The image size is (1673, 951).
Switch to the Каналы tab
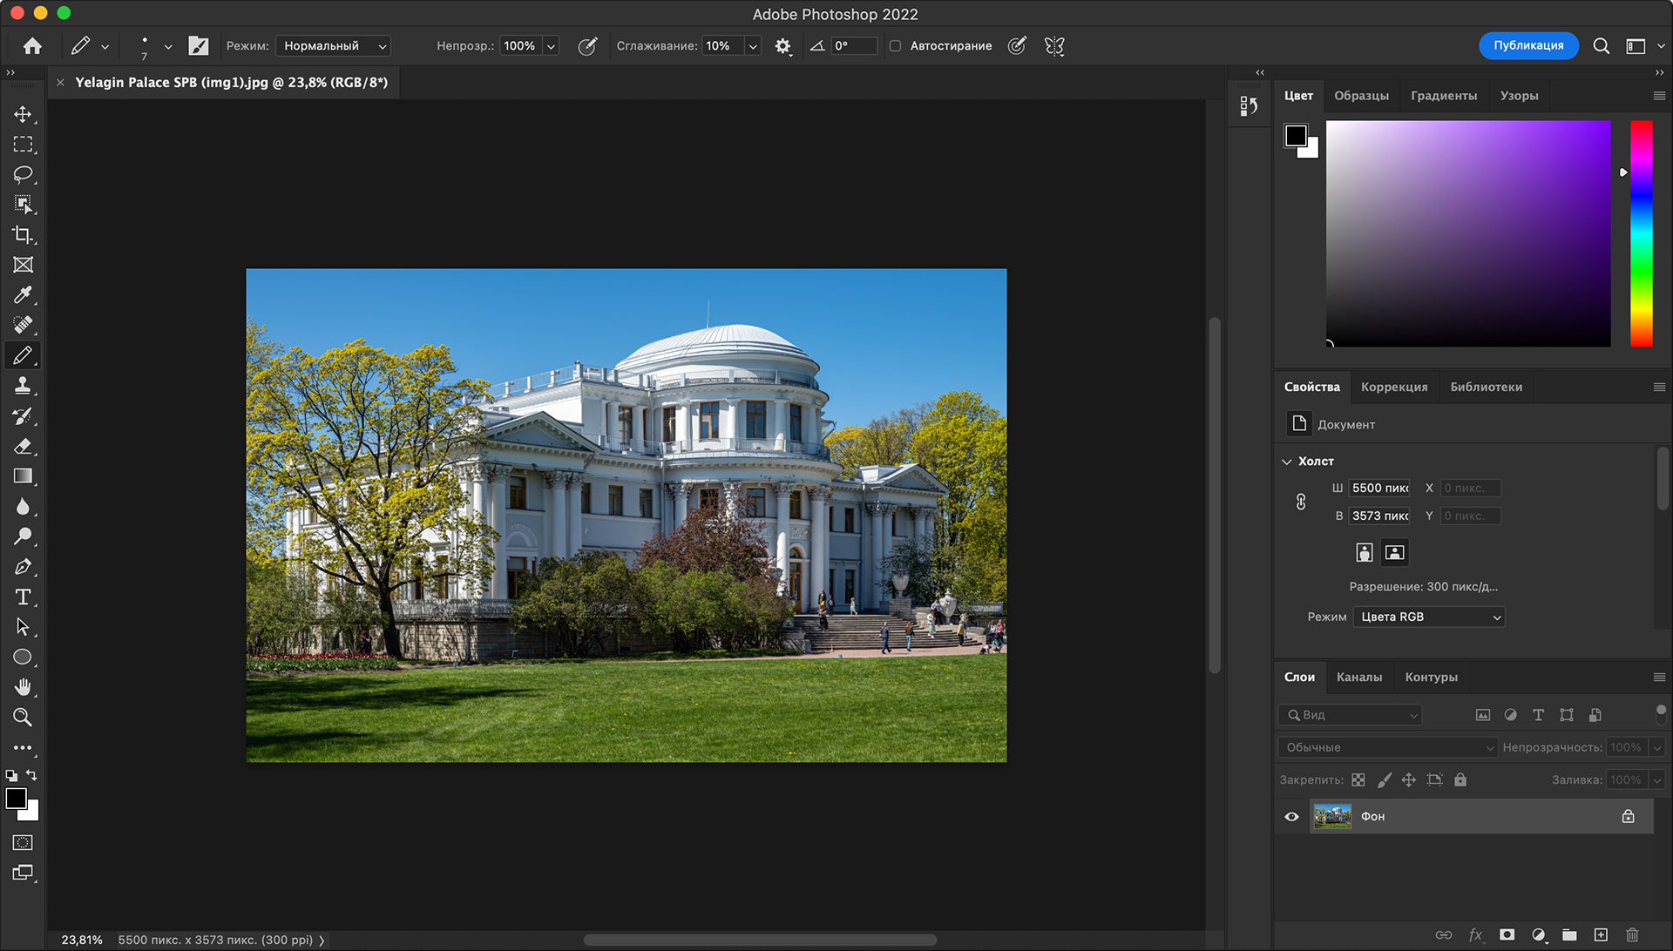click(x=1358, y=678)
